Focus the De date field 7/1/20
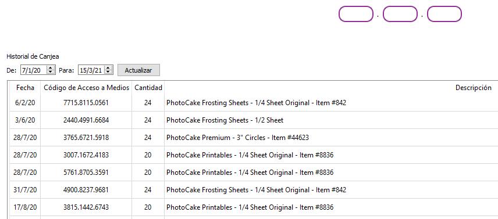Viewport: 498px width, 219px height. (34, 70)
